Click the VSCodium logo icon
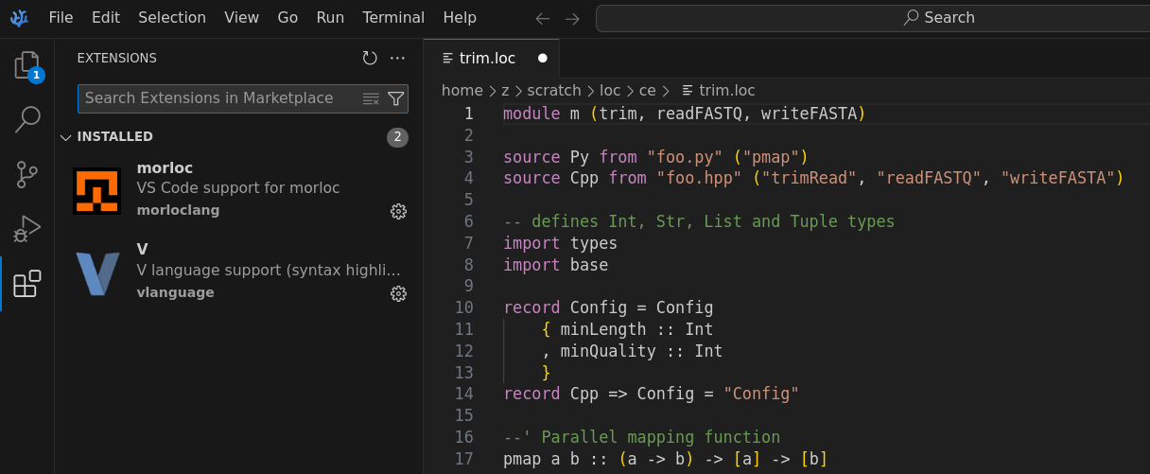Image resolution: width=1150 pixels, height=474 pixels. pyautogui.click(x=19, y=17)
